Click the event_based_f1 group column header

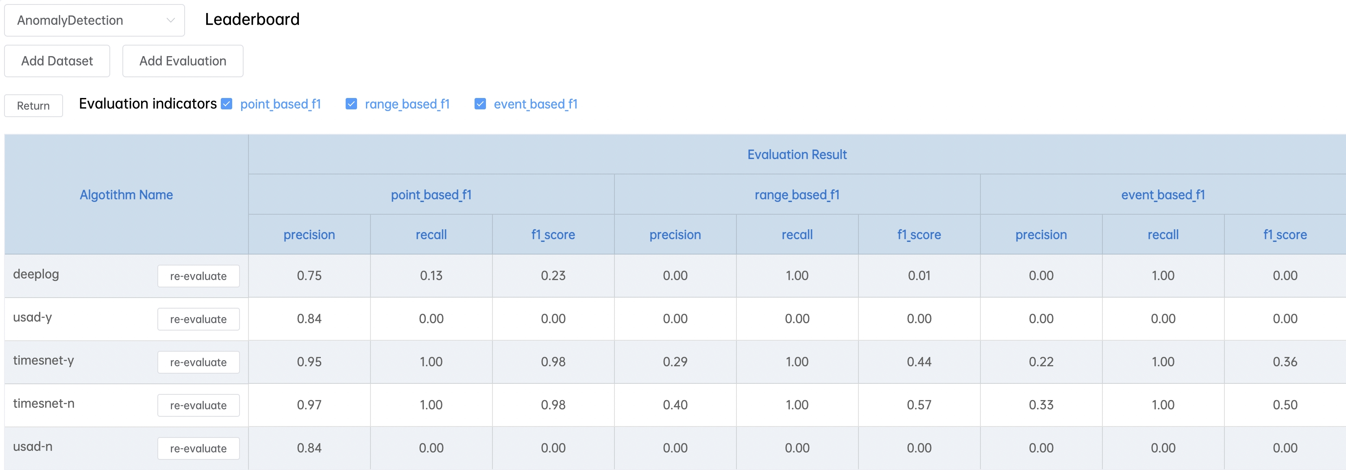(x=1163, y=195)
